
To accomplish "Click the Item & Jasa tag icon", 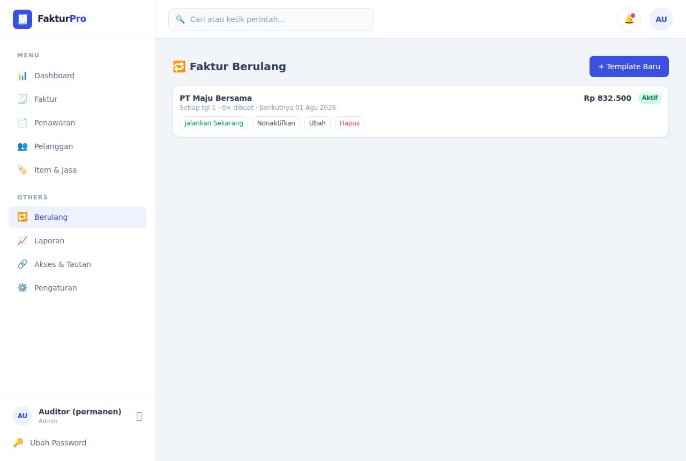I will (x=23, y=170).
